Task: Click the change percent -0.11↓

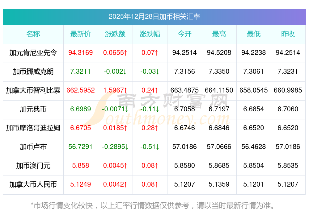Action: (150, 109)
